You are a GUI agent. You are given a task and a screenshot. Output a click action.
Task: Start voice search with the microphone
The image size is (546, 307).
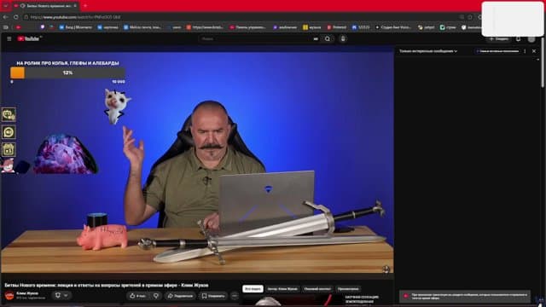(343, 39)
